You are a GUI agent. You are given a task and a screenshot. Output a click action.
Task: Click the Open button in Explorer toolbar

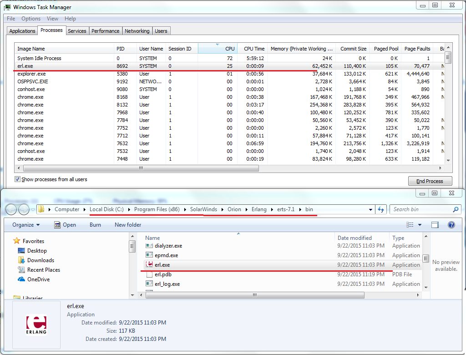65,225
